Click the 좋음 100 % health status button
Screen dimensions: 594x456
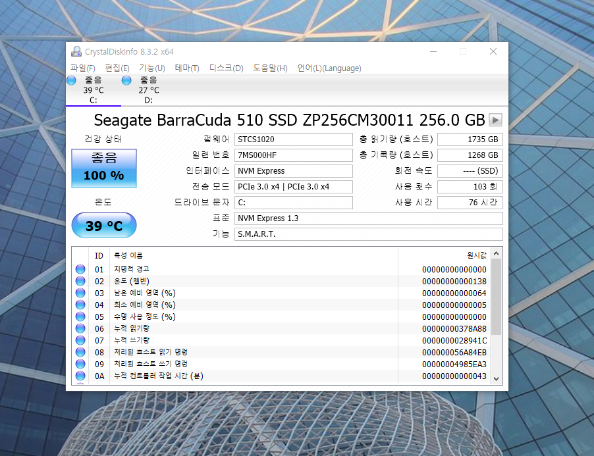(x=104, y=168)
